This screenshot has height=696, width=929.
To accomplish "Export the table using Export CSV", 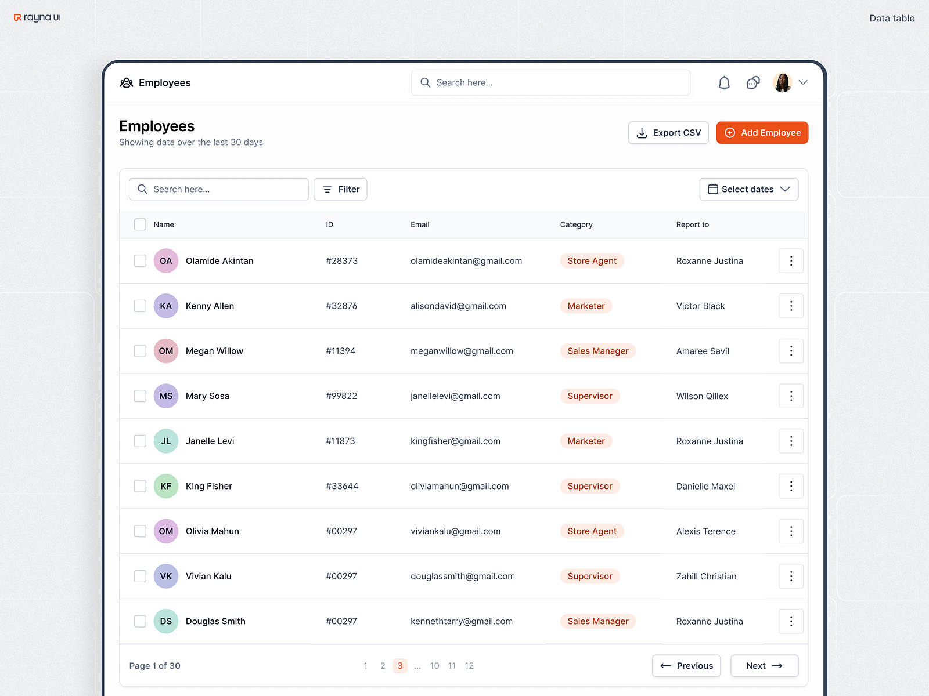I will coord(668,132).
